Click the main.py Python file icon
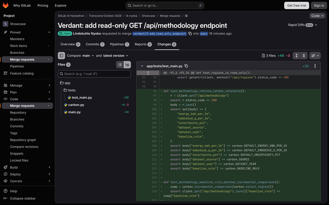 (65, 112)
